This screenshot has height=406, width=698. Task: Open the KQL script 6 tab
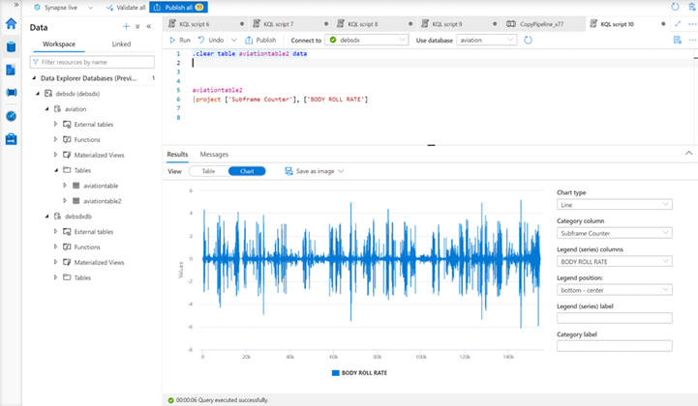205,24
